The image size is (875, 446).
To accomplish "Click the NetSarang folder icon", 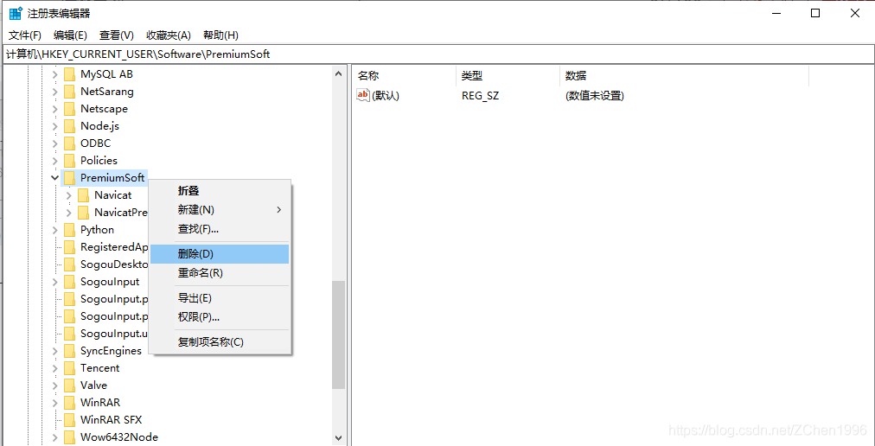I will pyautogui.click(x=69, y=92).
